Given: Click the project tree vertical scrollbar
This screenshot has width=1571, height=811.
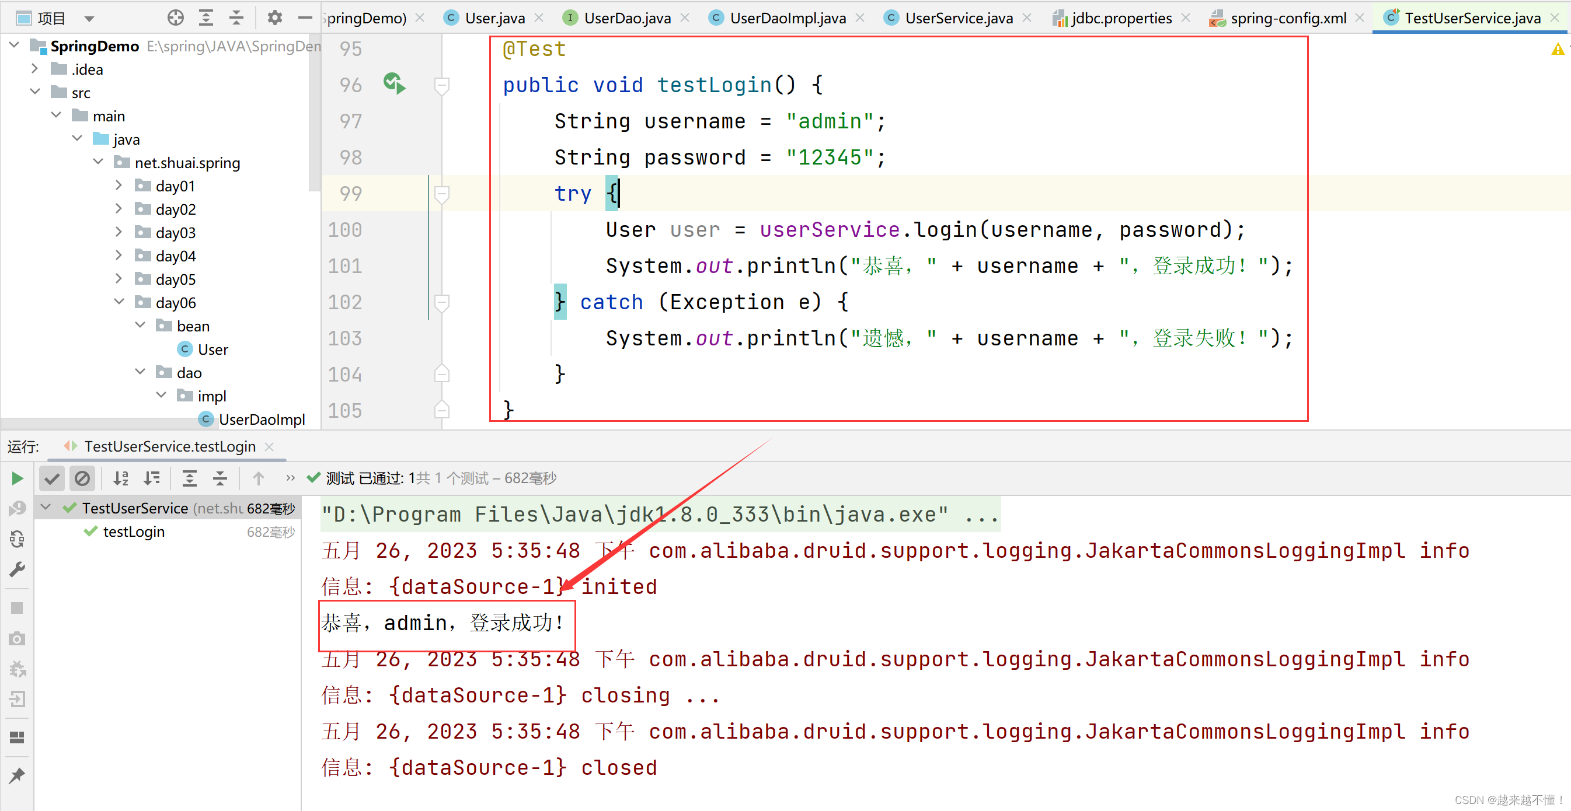Looking at the screenshot, I should point(315,113).
